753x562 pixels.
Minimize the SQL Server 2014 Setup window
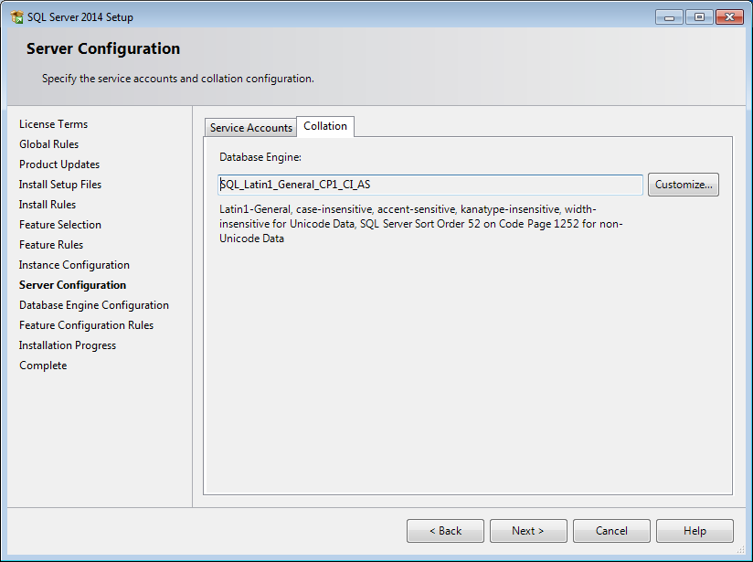point(669,17)
